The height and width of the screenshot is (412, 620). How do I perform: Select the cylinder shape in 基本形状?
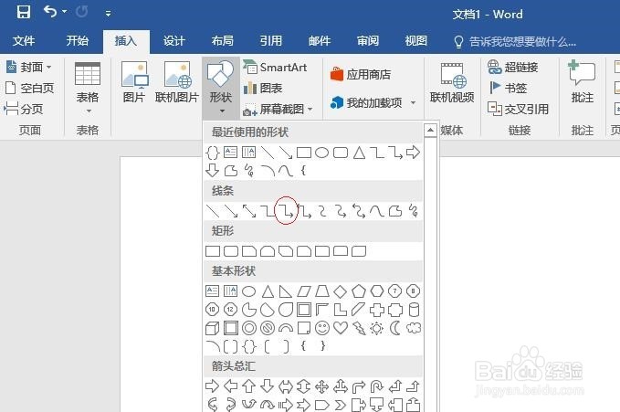coord(414,310)
